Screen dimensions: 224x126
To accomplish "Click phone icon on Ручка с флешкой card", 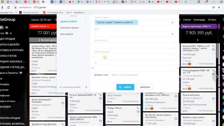I will (100, 95).
